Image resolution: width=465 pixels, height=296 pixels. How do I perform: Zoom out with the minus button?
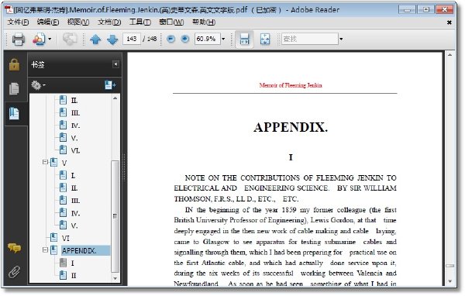pyautogui.click(x=170, y=39)
